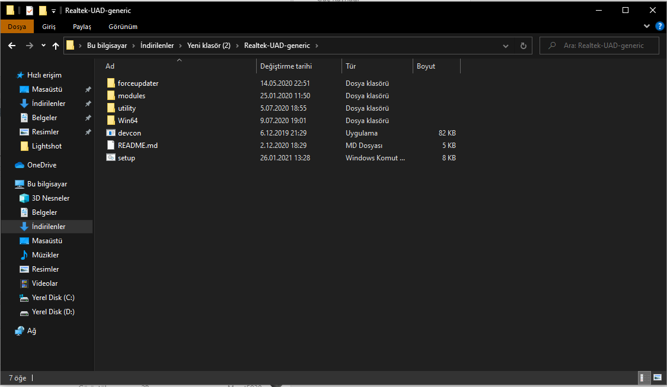Click the date 26.01.2021 13:28

click(285, 157)
